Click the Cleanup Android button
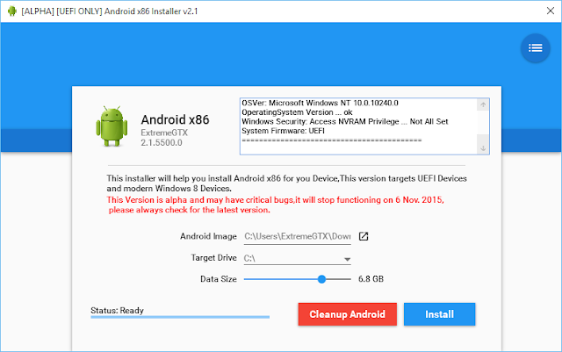 pyautogui.click(x=348, y=314)
